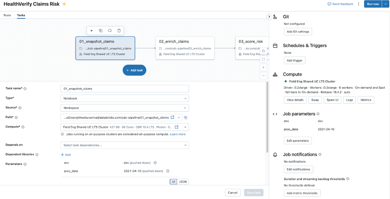
Task: Click the info icon next to Source
Action: (20, 108)
